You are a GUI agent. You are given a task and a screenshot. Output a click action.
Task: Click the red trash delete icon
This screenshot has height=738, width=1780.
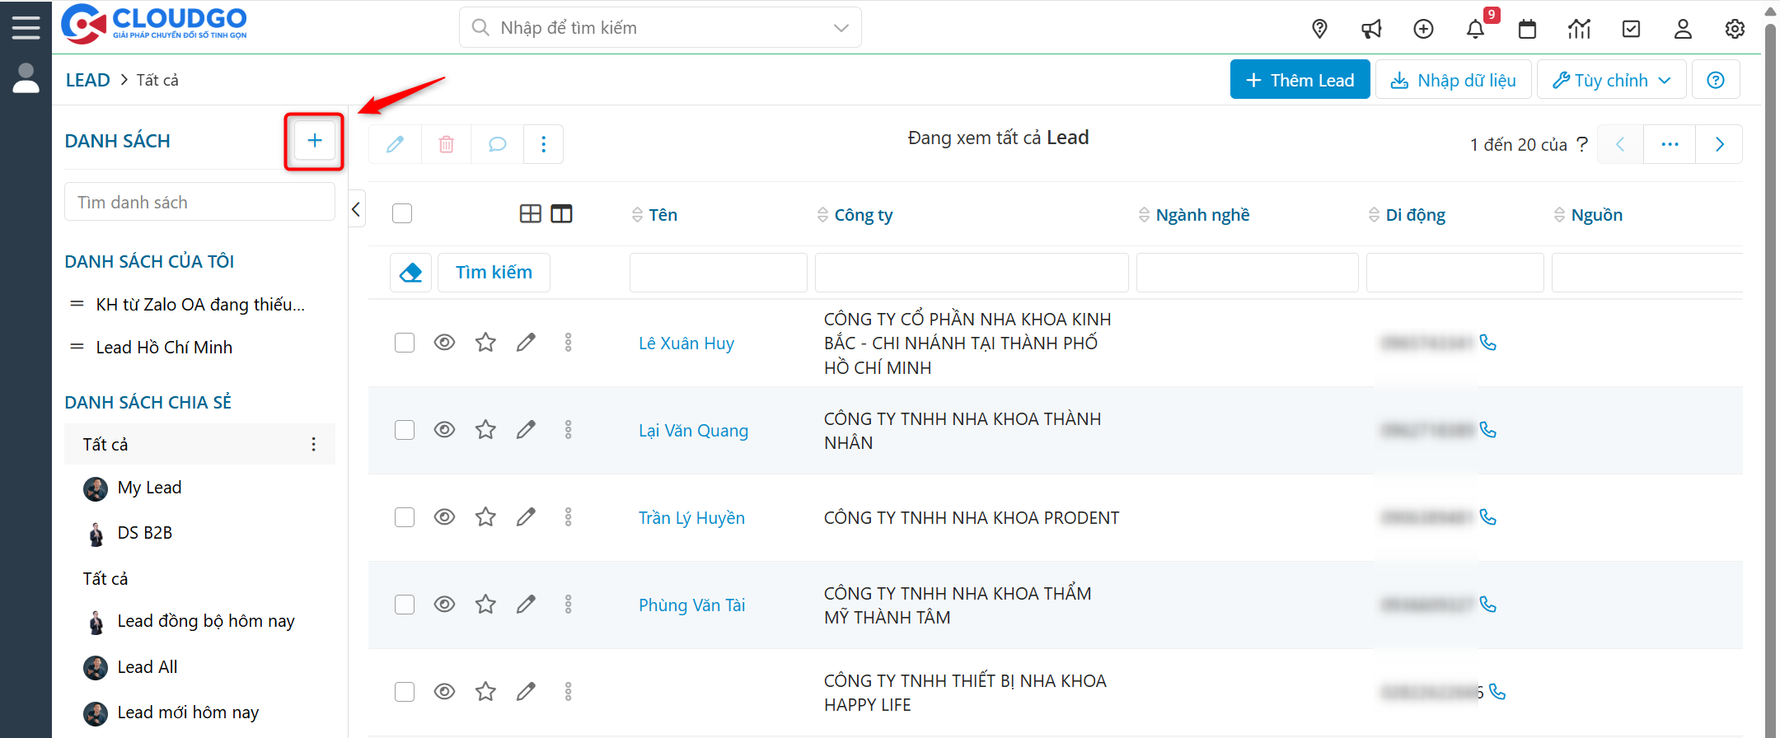pos(446,145)
